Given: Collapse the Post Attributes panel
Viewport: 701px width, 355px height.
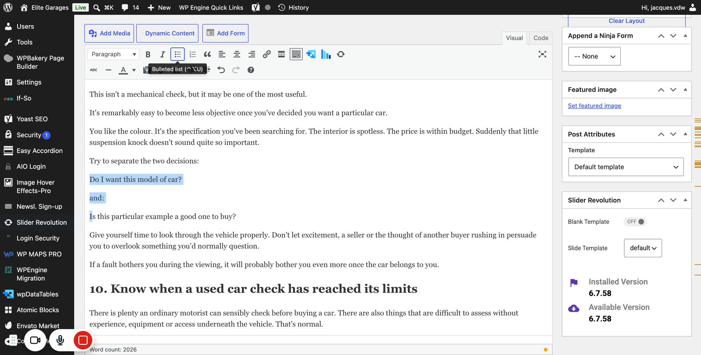Looking at the screenshot, I should pyautogui.click(x=686, y=134).
